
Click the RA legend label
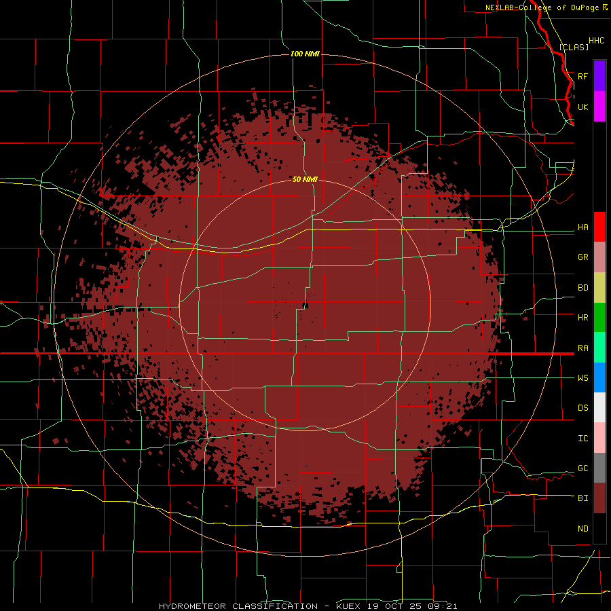click(583, 348)
